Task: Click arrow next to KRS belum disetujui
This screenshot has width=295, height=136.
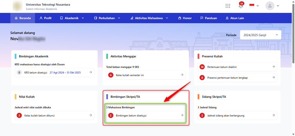Action: [90, 72]
